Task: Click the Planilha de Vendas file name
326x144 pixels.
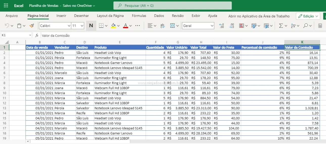Action: click(44, 6)
